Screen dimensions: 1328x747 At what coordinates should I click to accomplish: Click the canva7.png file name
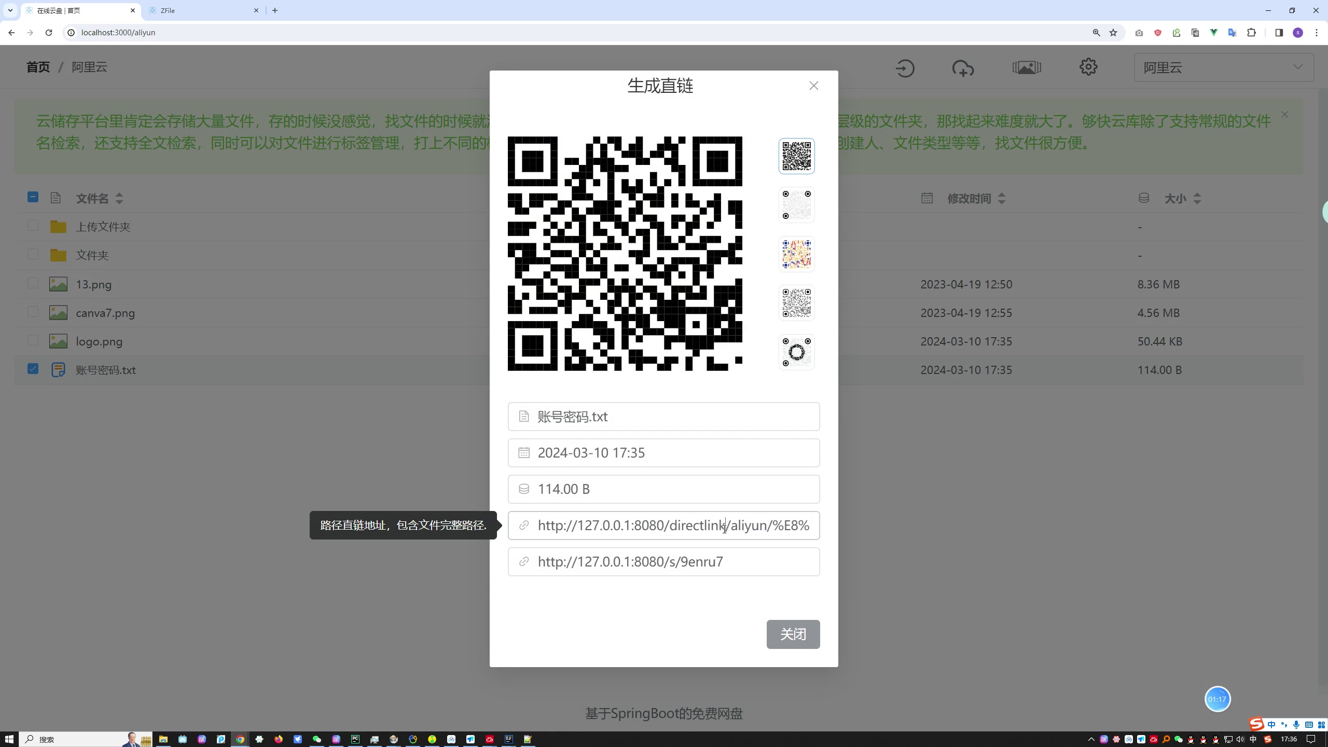(105, 313)
